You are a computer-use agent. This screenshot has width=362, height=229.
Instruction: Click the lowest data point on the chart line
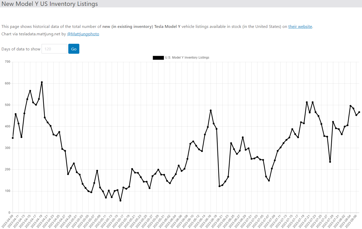[120, 201]
